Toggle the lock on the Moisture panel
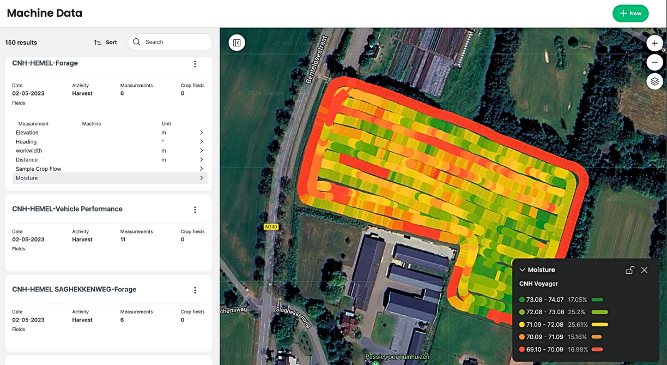The height and width of the screenshot is (365, 667). [630, 270]
